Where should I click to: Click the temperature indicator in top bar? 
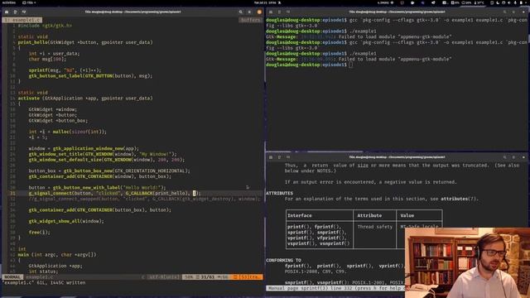pyautogui.click(x=479, y=2)
